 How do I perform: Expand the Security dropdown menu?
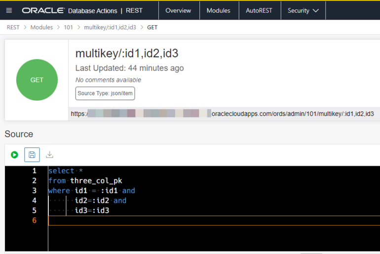pyautogui.click(x=303, y=10)
